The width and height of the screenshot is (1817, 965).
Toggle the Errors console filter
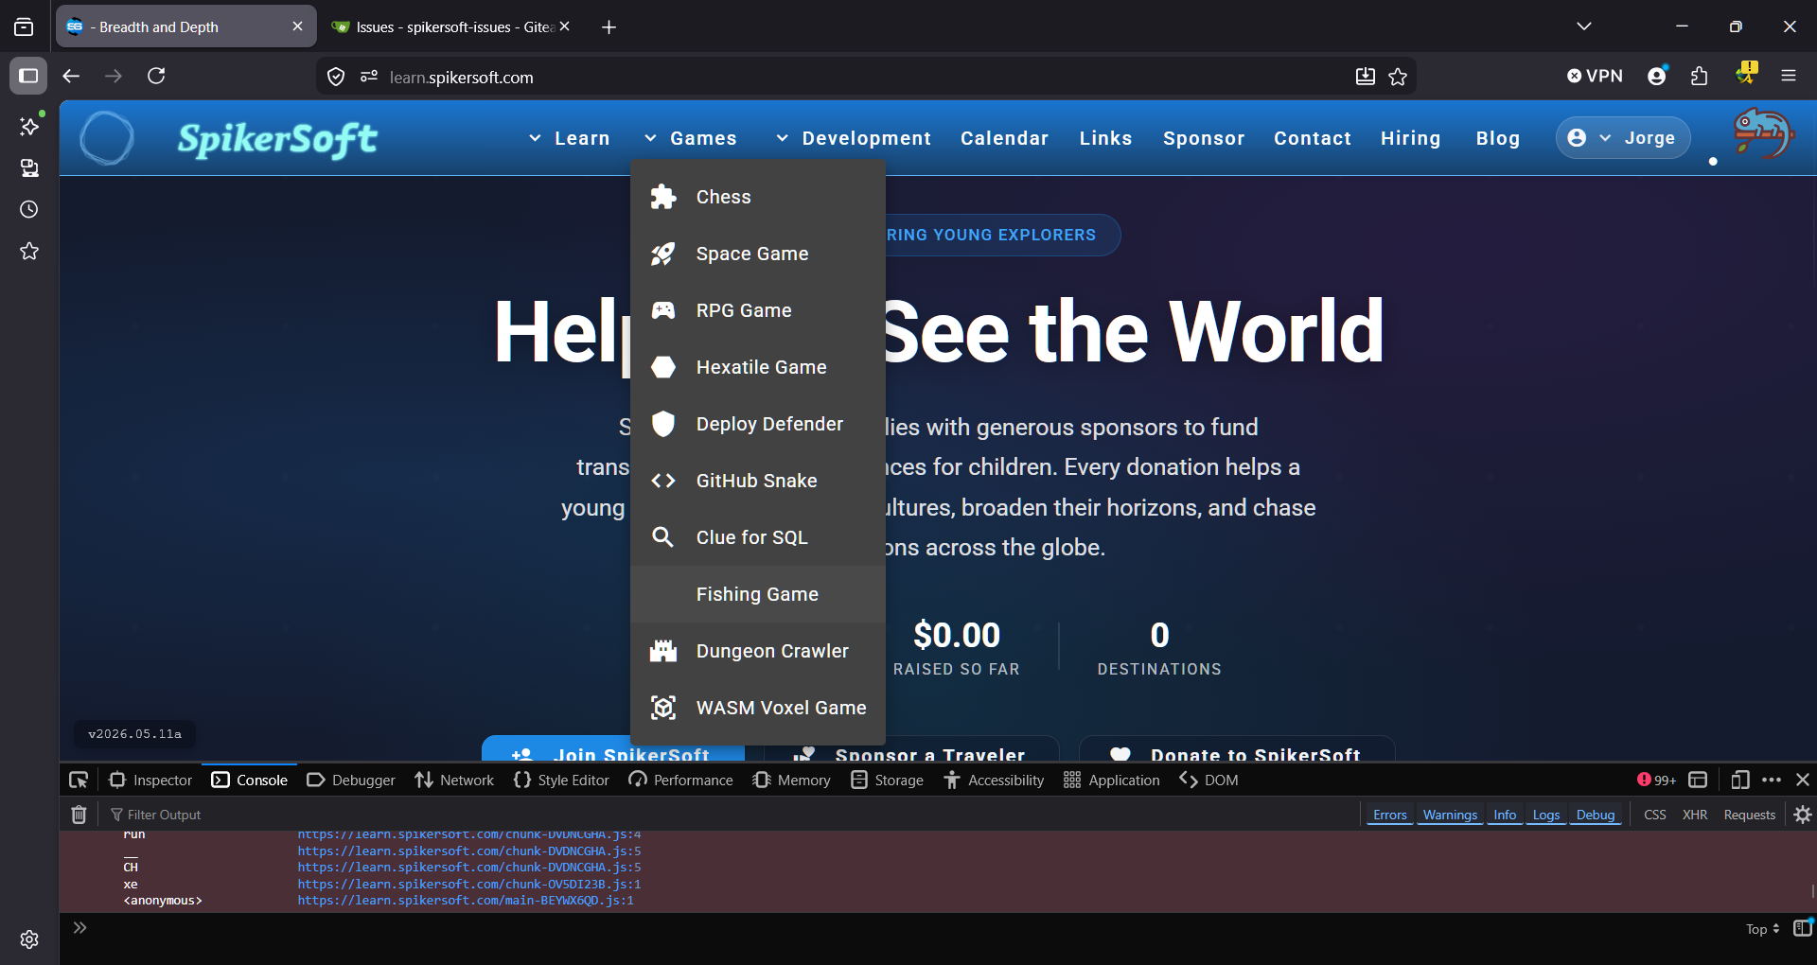tap(1390, 815)
